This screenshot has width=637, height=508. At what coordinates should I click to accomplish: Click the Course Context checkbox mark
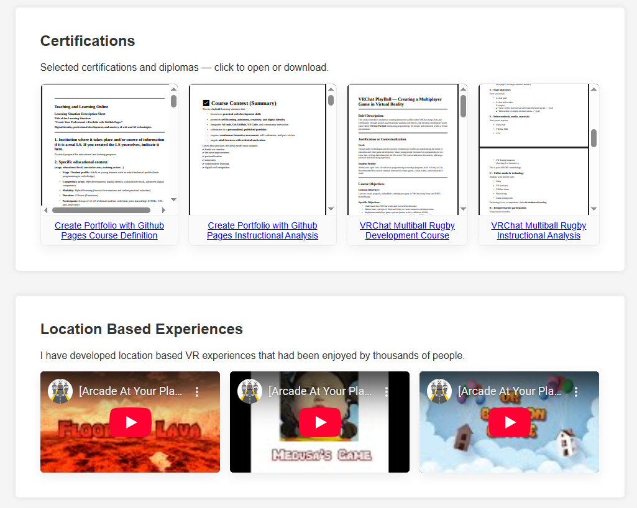pos(206,103)
